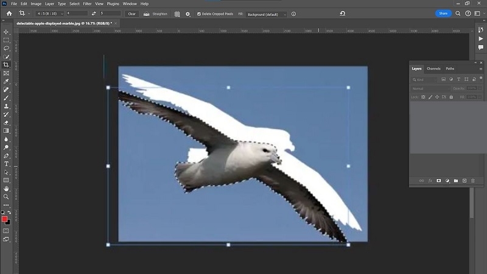Select the Hand tool

click(6, 189)
